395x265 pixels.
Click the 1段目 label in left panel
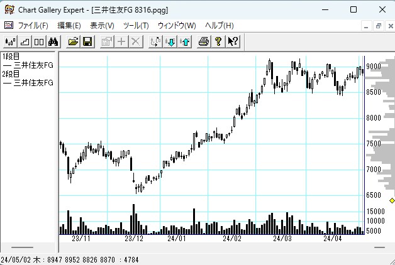pyautogui.click(x=11, y=56)
